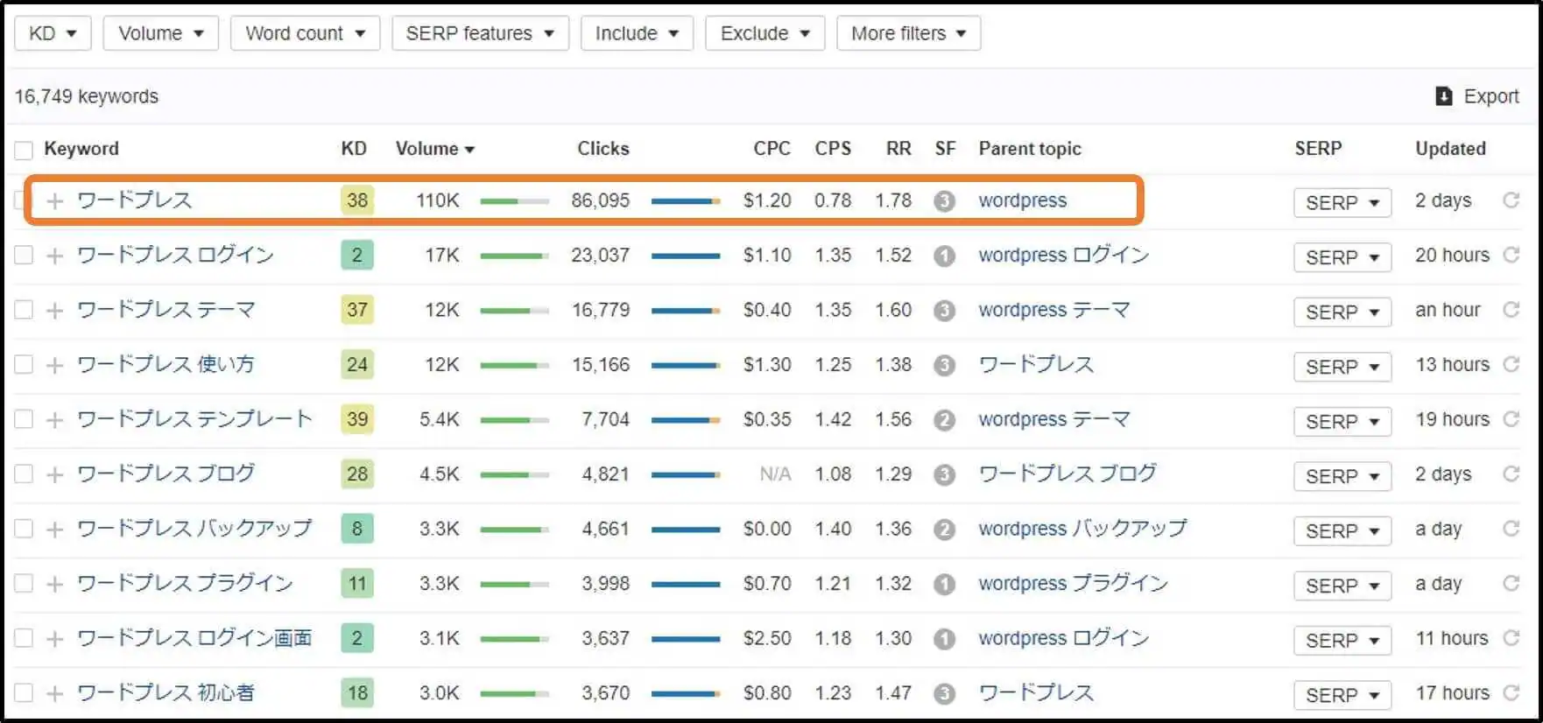The height and width of the screenshot is (723, 1543).
Task: Click refresh icon for ワードプレス 初心者 row
Action: click(1511, 692)
